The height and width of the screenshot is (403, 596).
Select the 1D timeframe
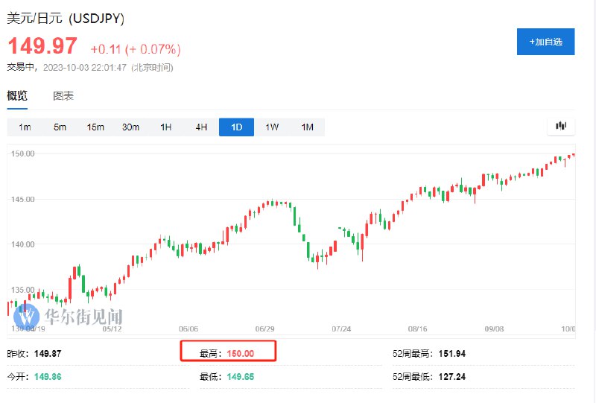point(236,127)
